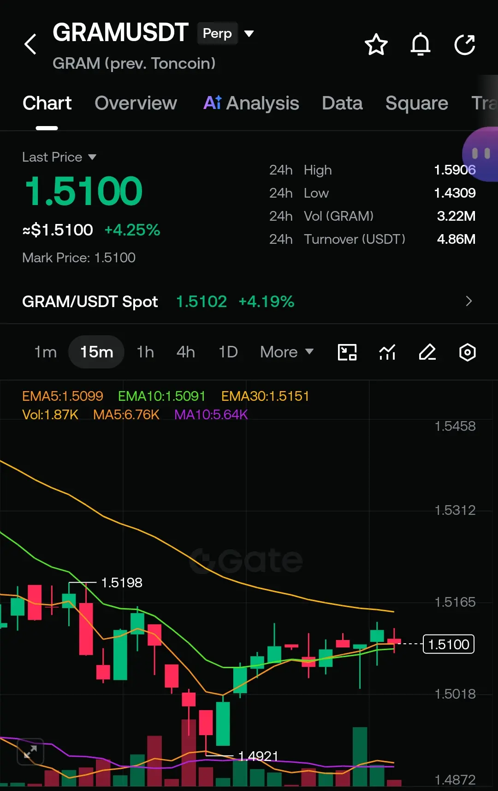498x791 pixels.
Task: Tap the Spot price 1.5102
Action: pyautogui.click(x=202, y=302)
